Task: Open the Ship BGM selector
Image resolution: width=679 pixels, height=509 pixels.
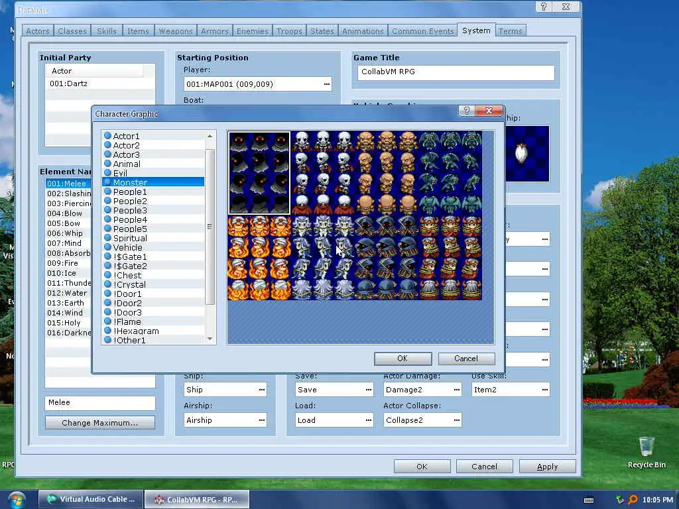Action: (261, 390)
